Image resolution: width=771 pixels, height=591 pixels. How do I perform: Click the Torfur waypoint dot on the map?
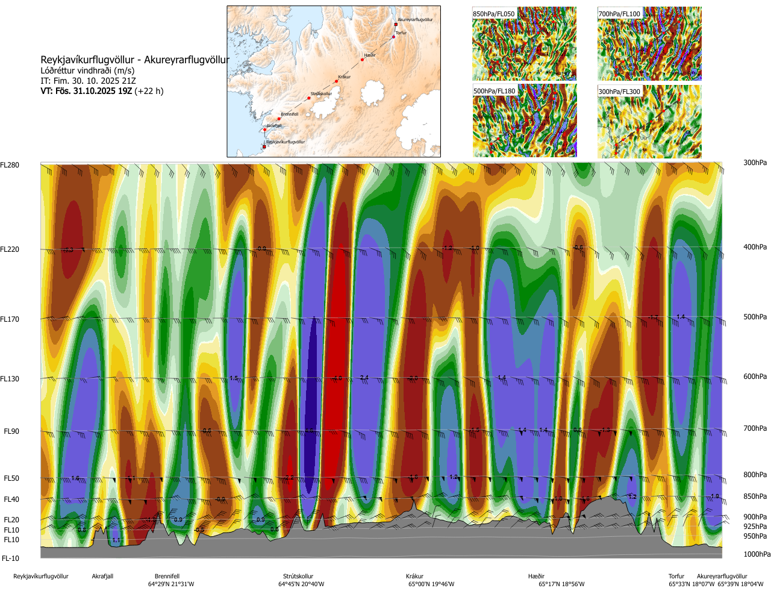393,37
